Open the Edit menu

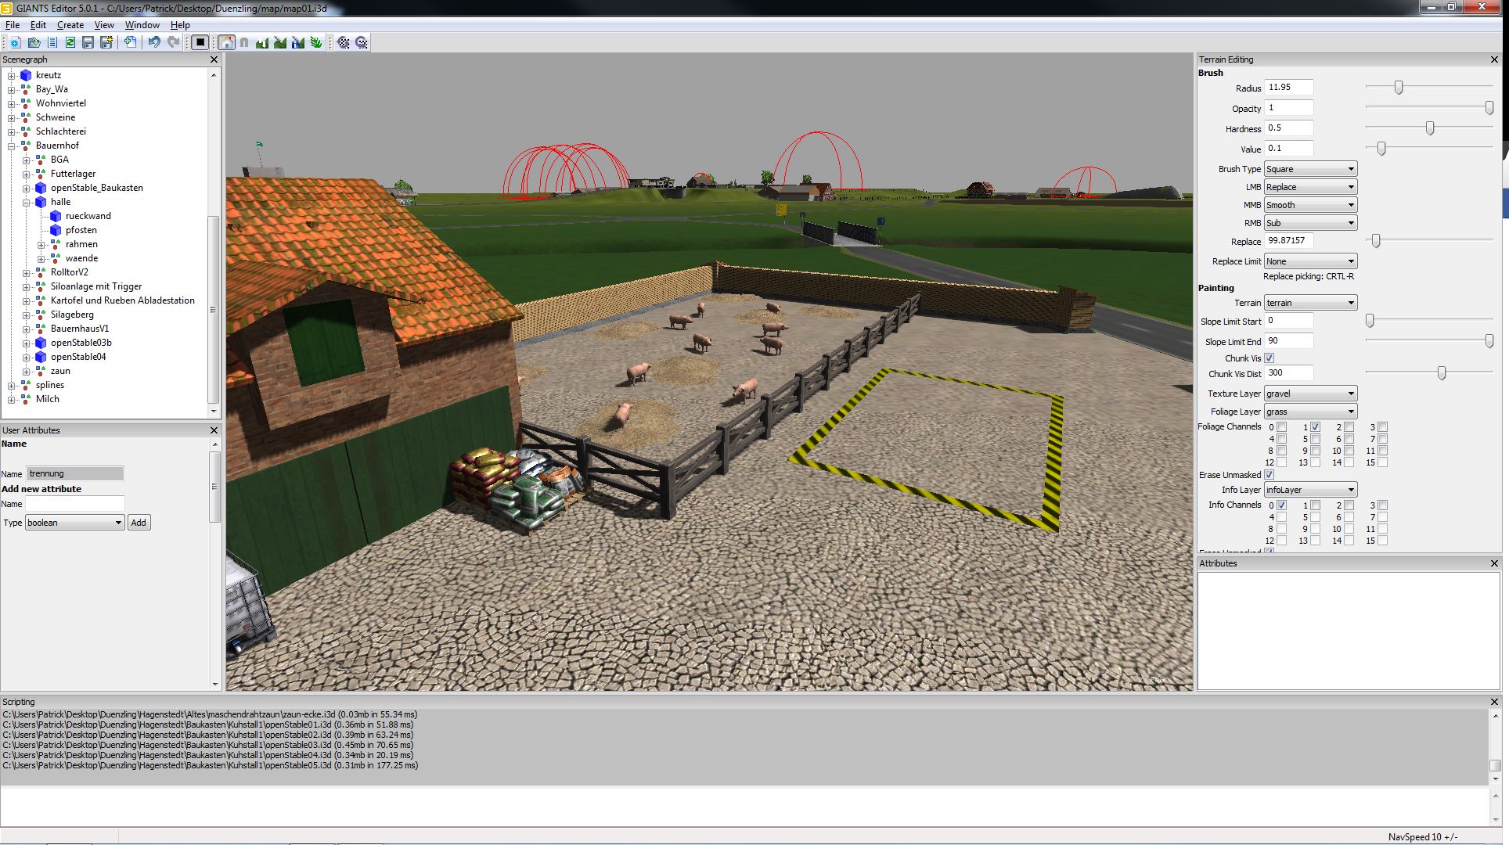38,25
